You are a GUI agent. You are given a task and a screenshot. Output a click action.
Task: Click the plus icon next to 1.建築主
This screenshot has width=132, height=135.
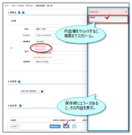click(x=23, y=12)
